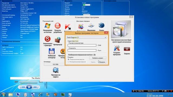Image resolution: width=173 pixels, height=97 pixels.
Task: Open the green screen monitor taskbar icon
Action: point(63,95)
